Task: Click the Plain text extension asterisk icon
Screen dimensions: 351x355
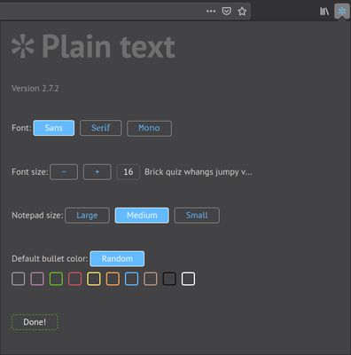Action: pos(342,12)
